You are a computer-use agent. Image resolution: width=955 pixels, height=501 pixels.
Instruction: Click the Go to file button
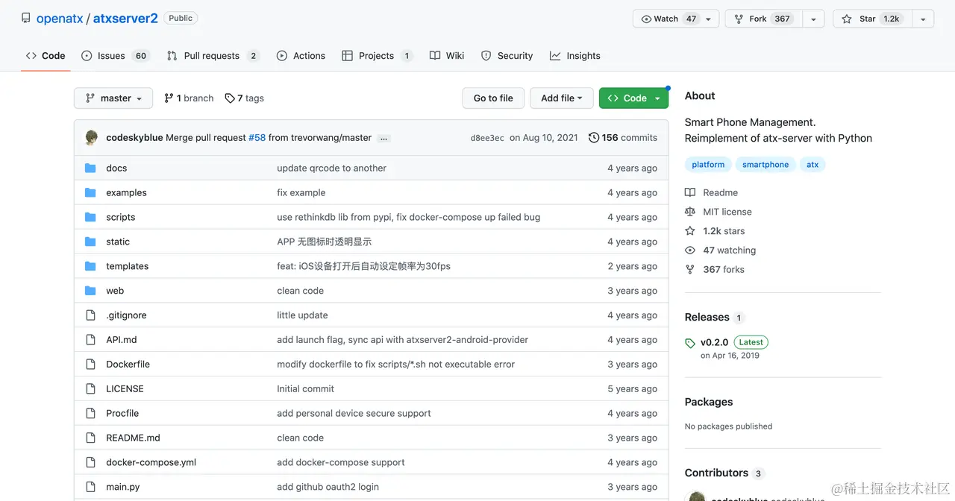493,98
